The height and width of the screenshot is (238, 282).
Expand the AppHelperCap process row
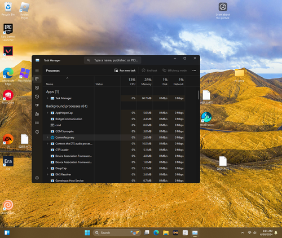point(47,113)
